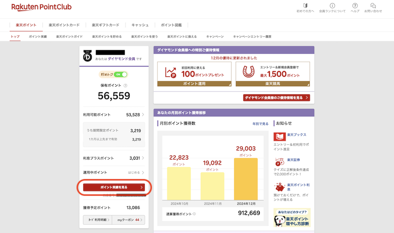This screenshot has width=394, height=233.
Task: Click the 2024年10月 chart bar
Action: (179, 183)
